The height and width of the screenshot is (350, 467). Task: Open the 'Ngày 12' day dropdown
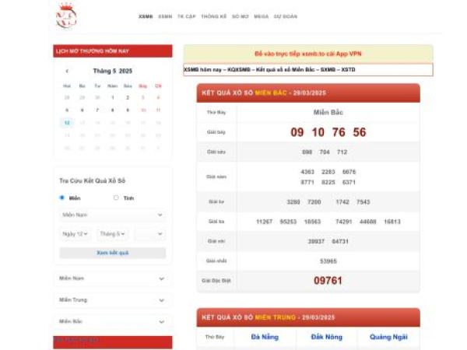click(x=75, y=233)
